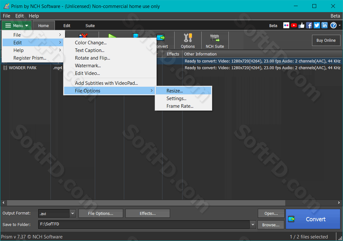Open the Edit menu in menu bar
Viewport: 343px width, 241px height.
(19, 16)
